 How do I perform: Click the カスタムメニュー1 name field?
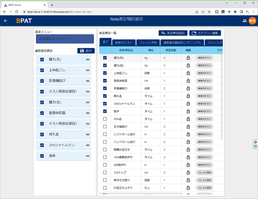click(65, 39)
